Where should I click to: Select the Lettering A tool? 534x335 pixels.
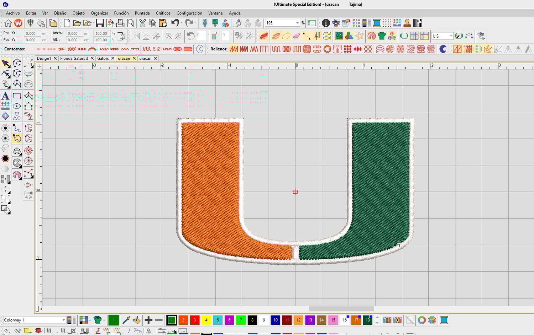(x=5, y=96)
